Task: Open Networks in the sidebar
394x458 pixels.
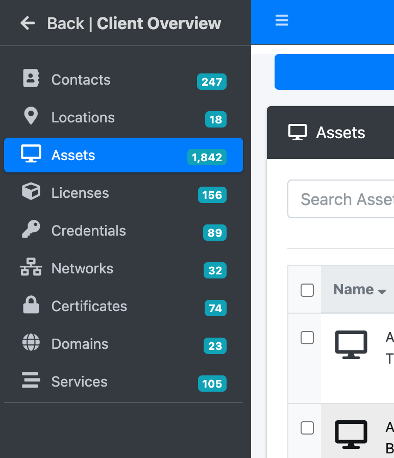Action: [x=124, y=268]
